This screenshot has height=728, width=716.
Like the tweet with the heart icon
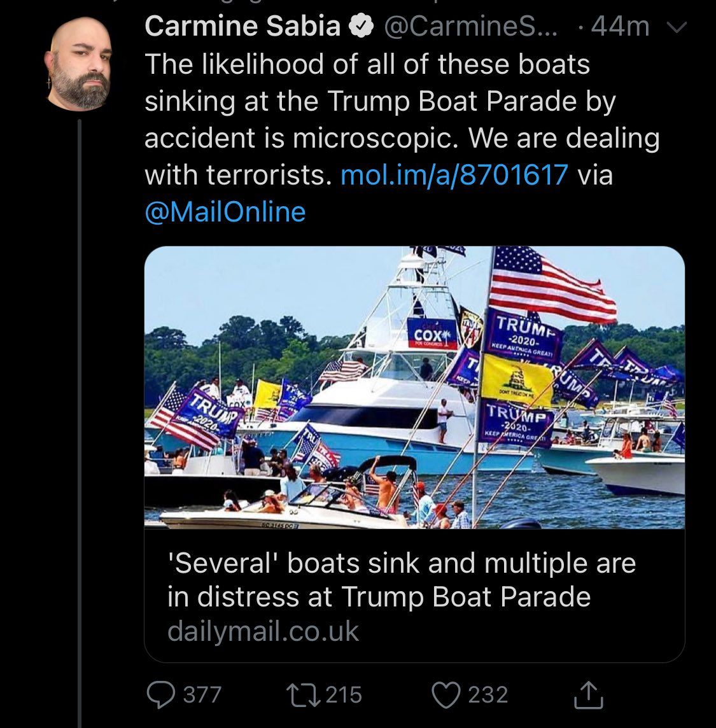pos(446,695)
